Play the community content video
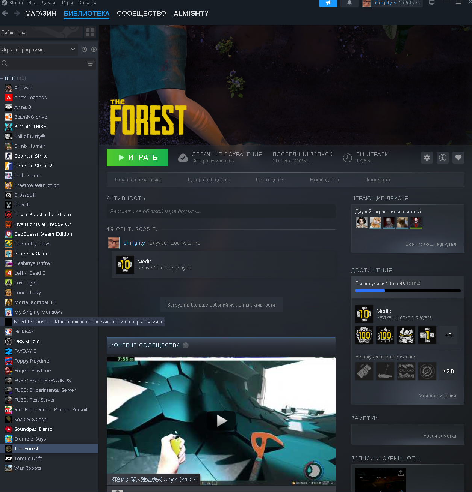Image resolution: width=472 pixels, height=492 pixels. 221,421
